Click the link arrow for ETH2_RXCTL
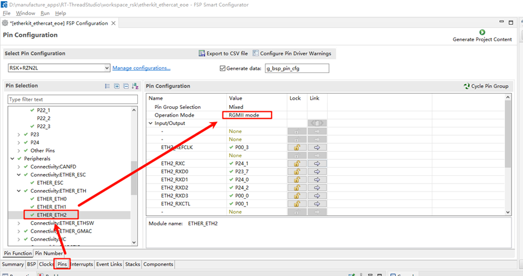Viewport: 523px width, 276px height. pyautogui.click(x=317, y=204)
